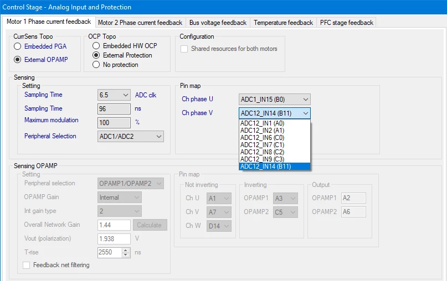Click Sampling Time ns field showing 96
The image size is (447, 281).
point(114,109)
